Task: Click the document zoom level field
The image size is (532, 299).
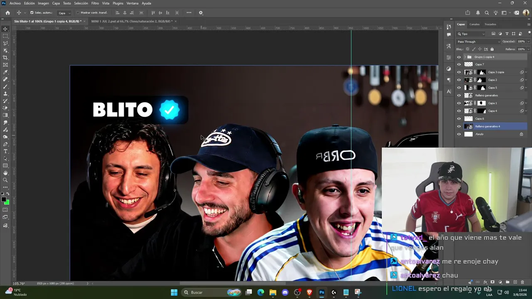Action: pyautogui.click(x=19, y=284)
